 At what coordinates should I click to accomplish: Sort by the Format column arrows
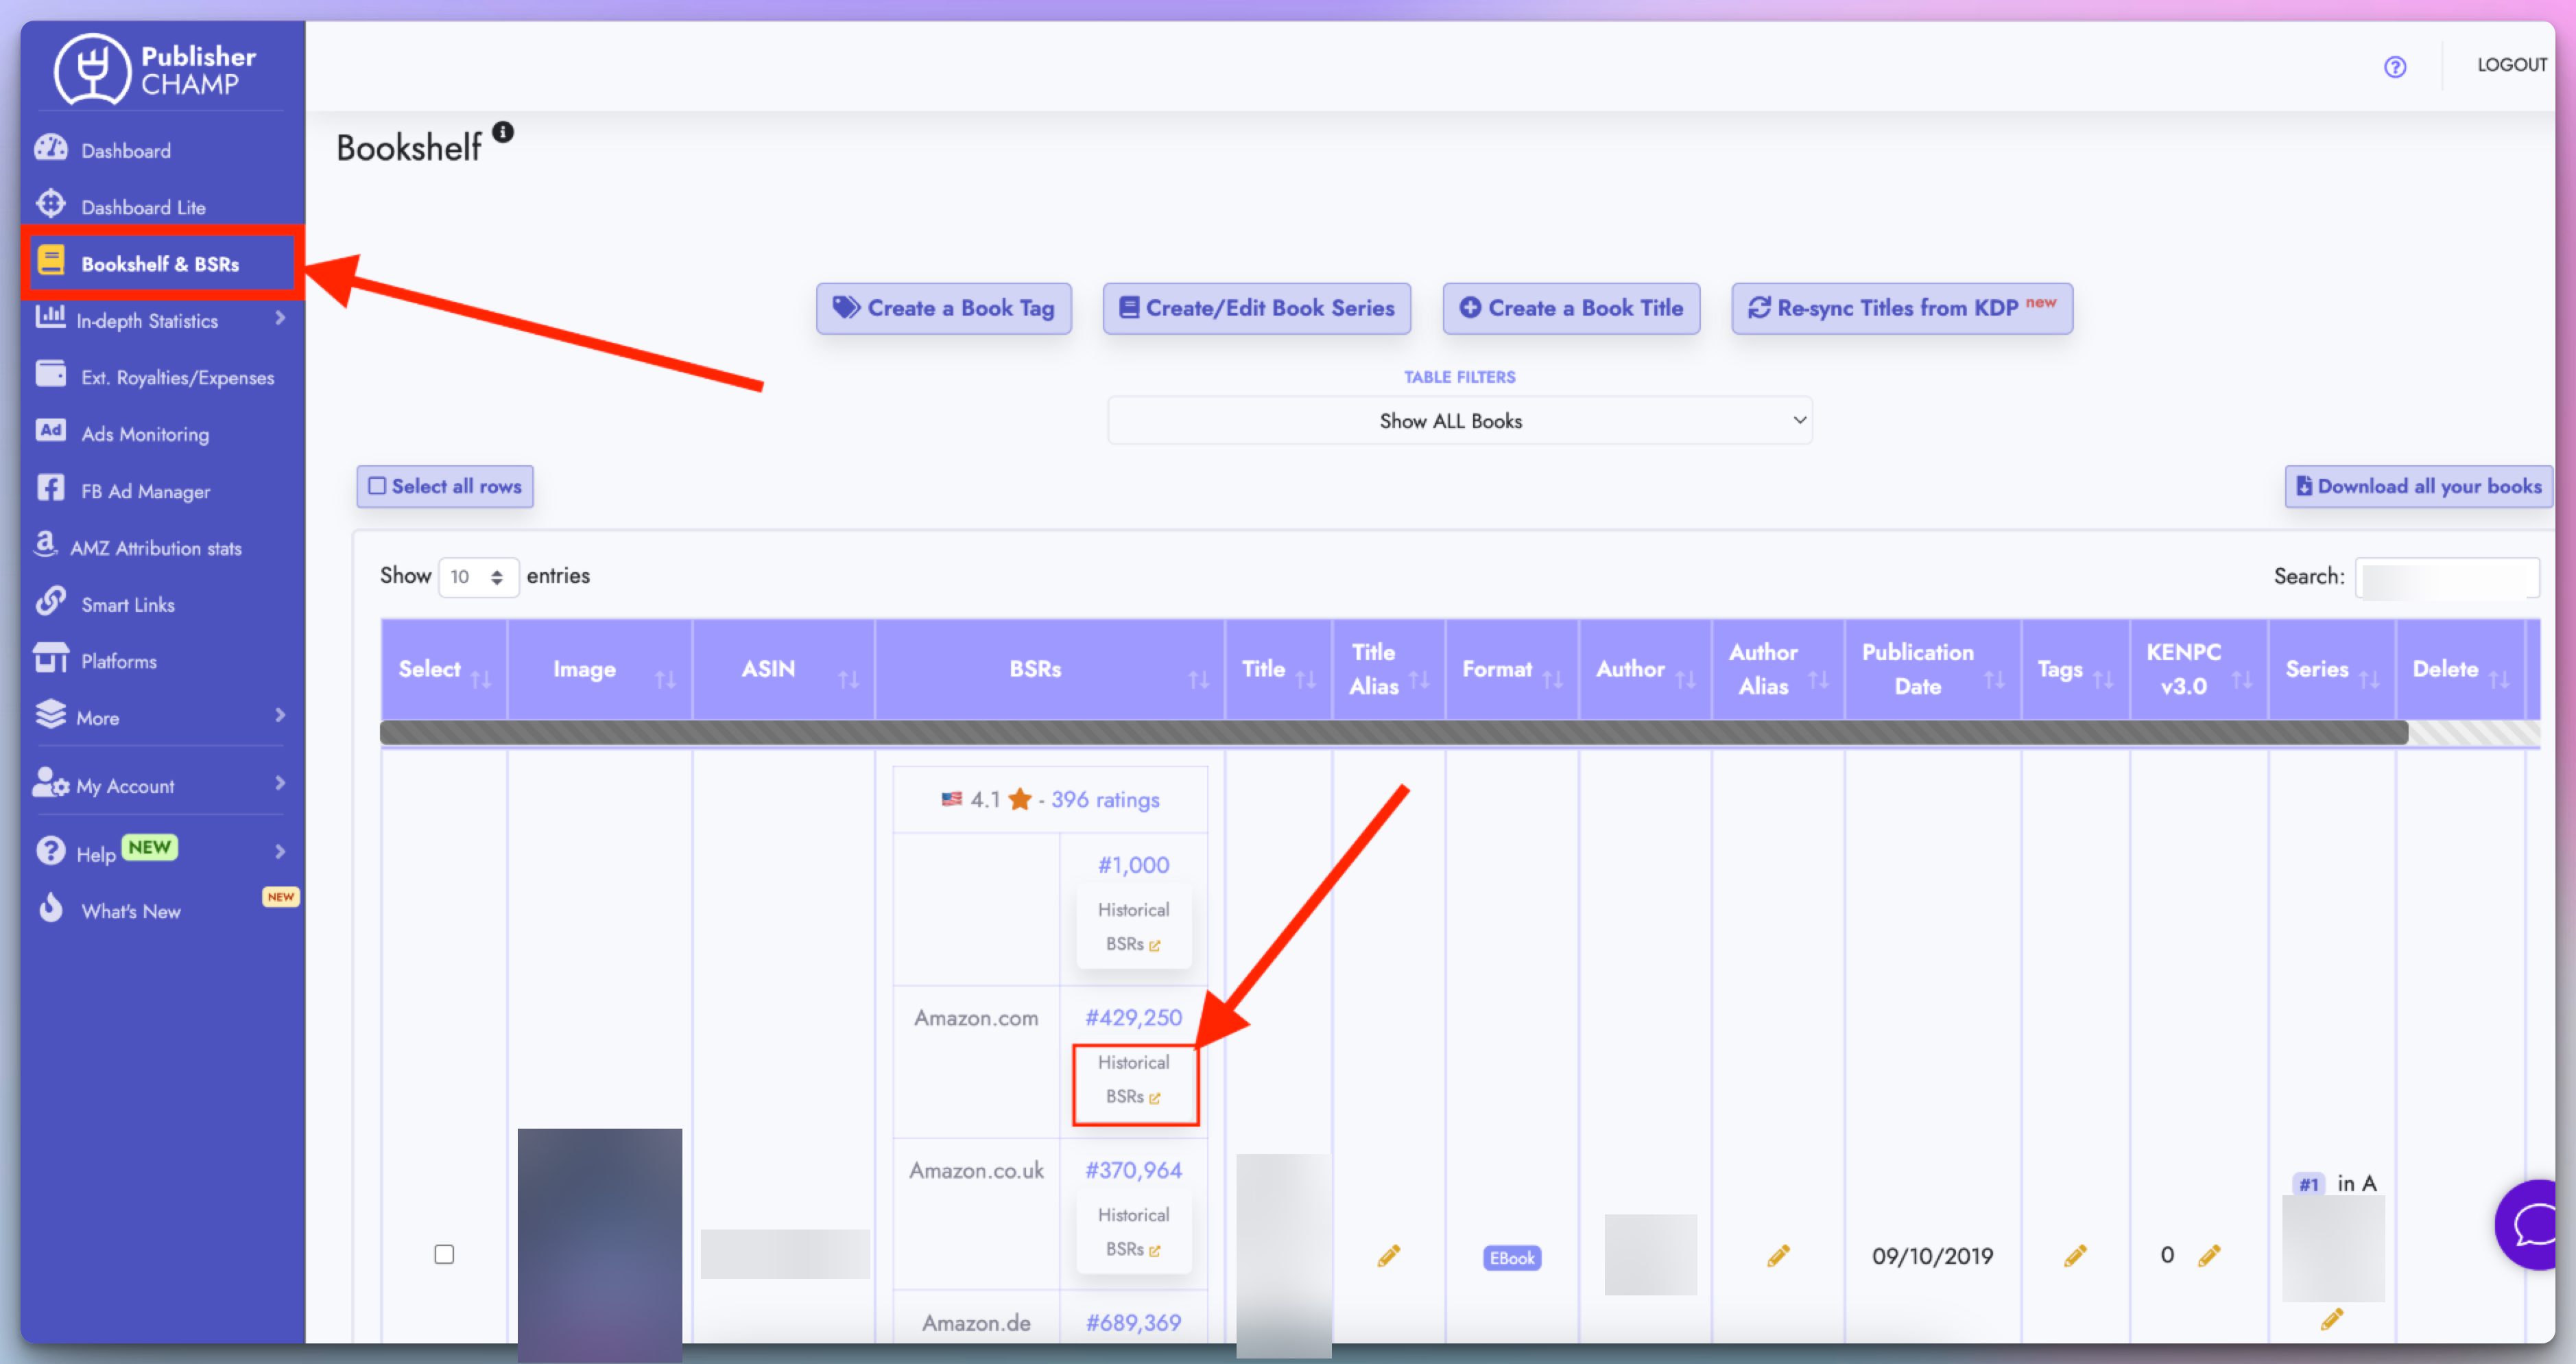pos(1552,681)
